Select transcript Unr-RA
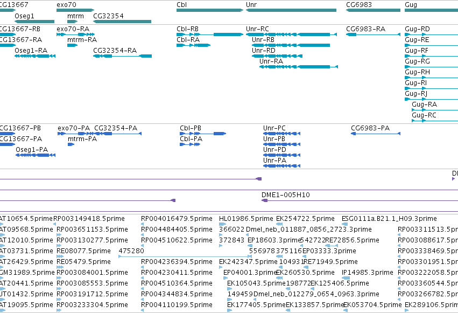 click(299, 67)
